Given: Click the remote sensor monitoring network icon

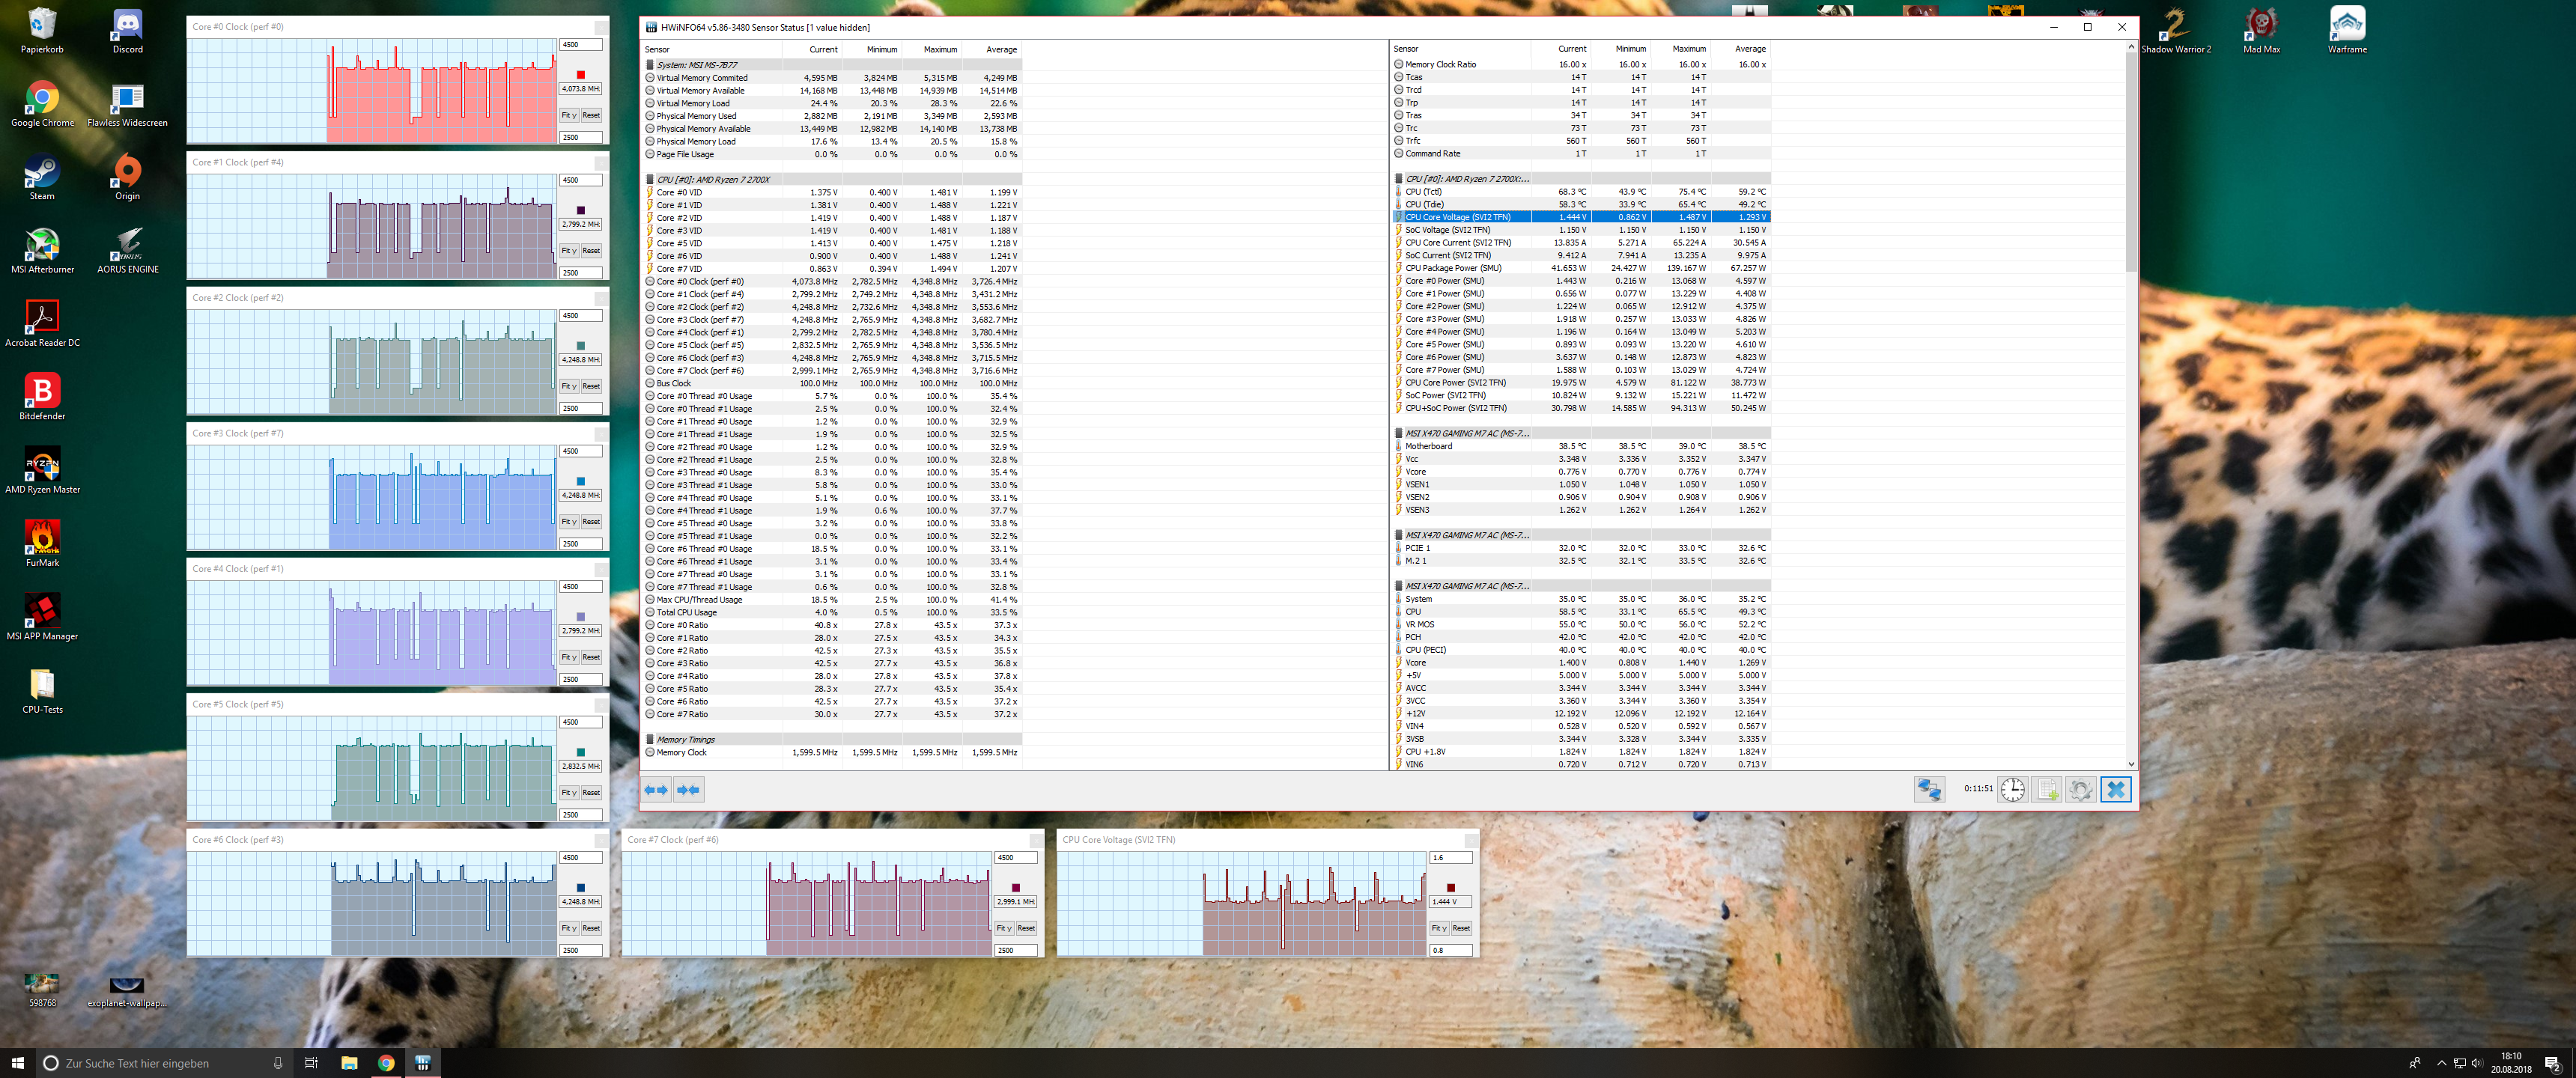Looking at the screenshot, I should pos(1928,789).
